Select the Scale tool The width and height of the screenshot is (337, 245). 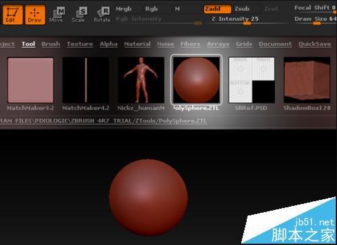pyautogui.click(x=79, y=15)
